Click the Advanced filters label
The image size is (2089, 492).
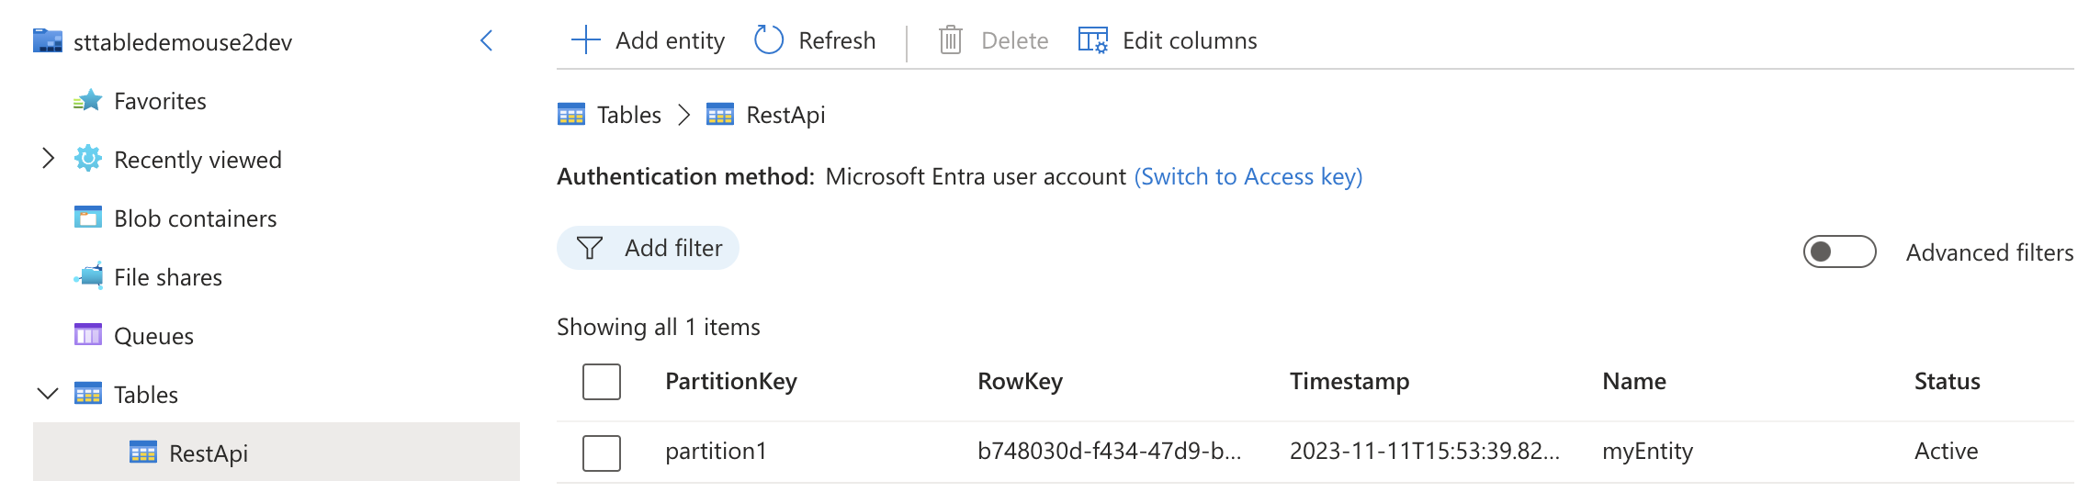tap(1990, 252)
